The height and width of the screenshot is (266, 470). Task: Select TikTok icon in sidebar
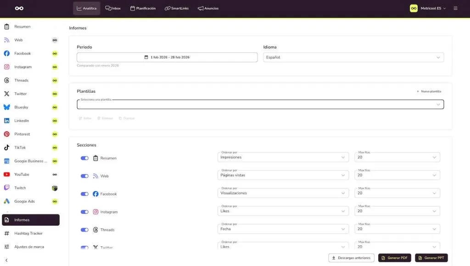click(7, 148)
